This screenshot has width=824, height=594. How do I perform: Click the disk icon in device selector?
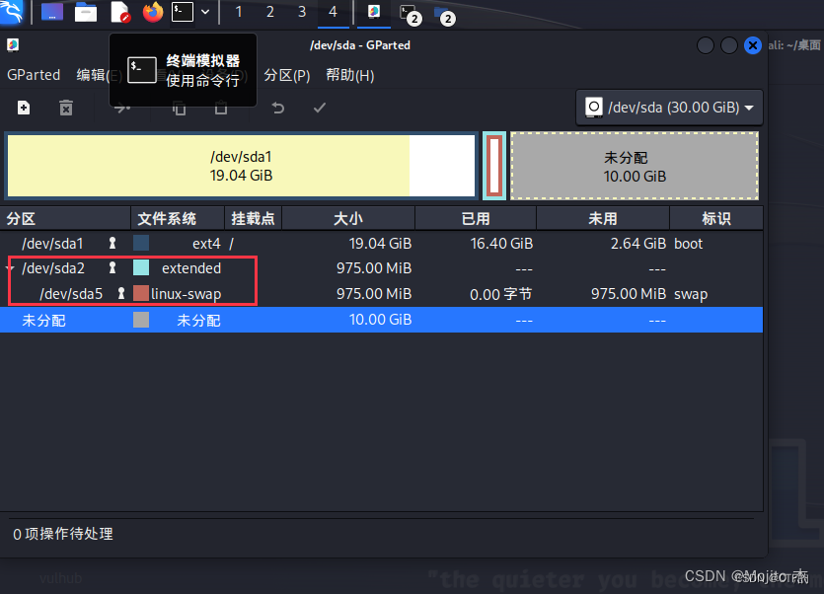pos(593,108)
